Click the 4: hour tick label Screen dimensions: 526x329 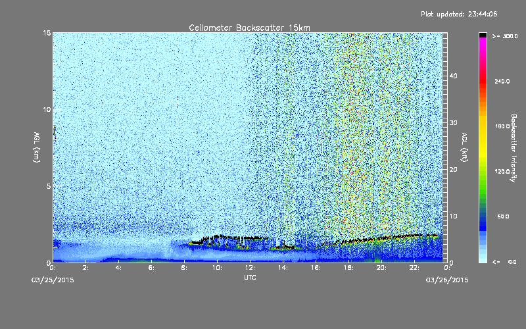(118, 268)
